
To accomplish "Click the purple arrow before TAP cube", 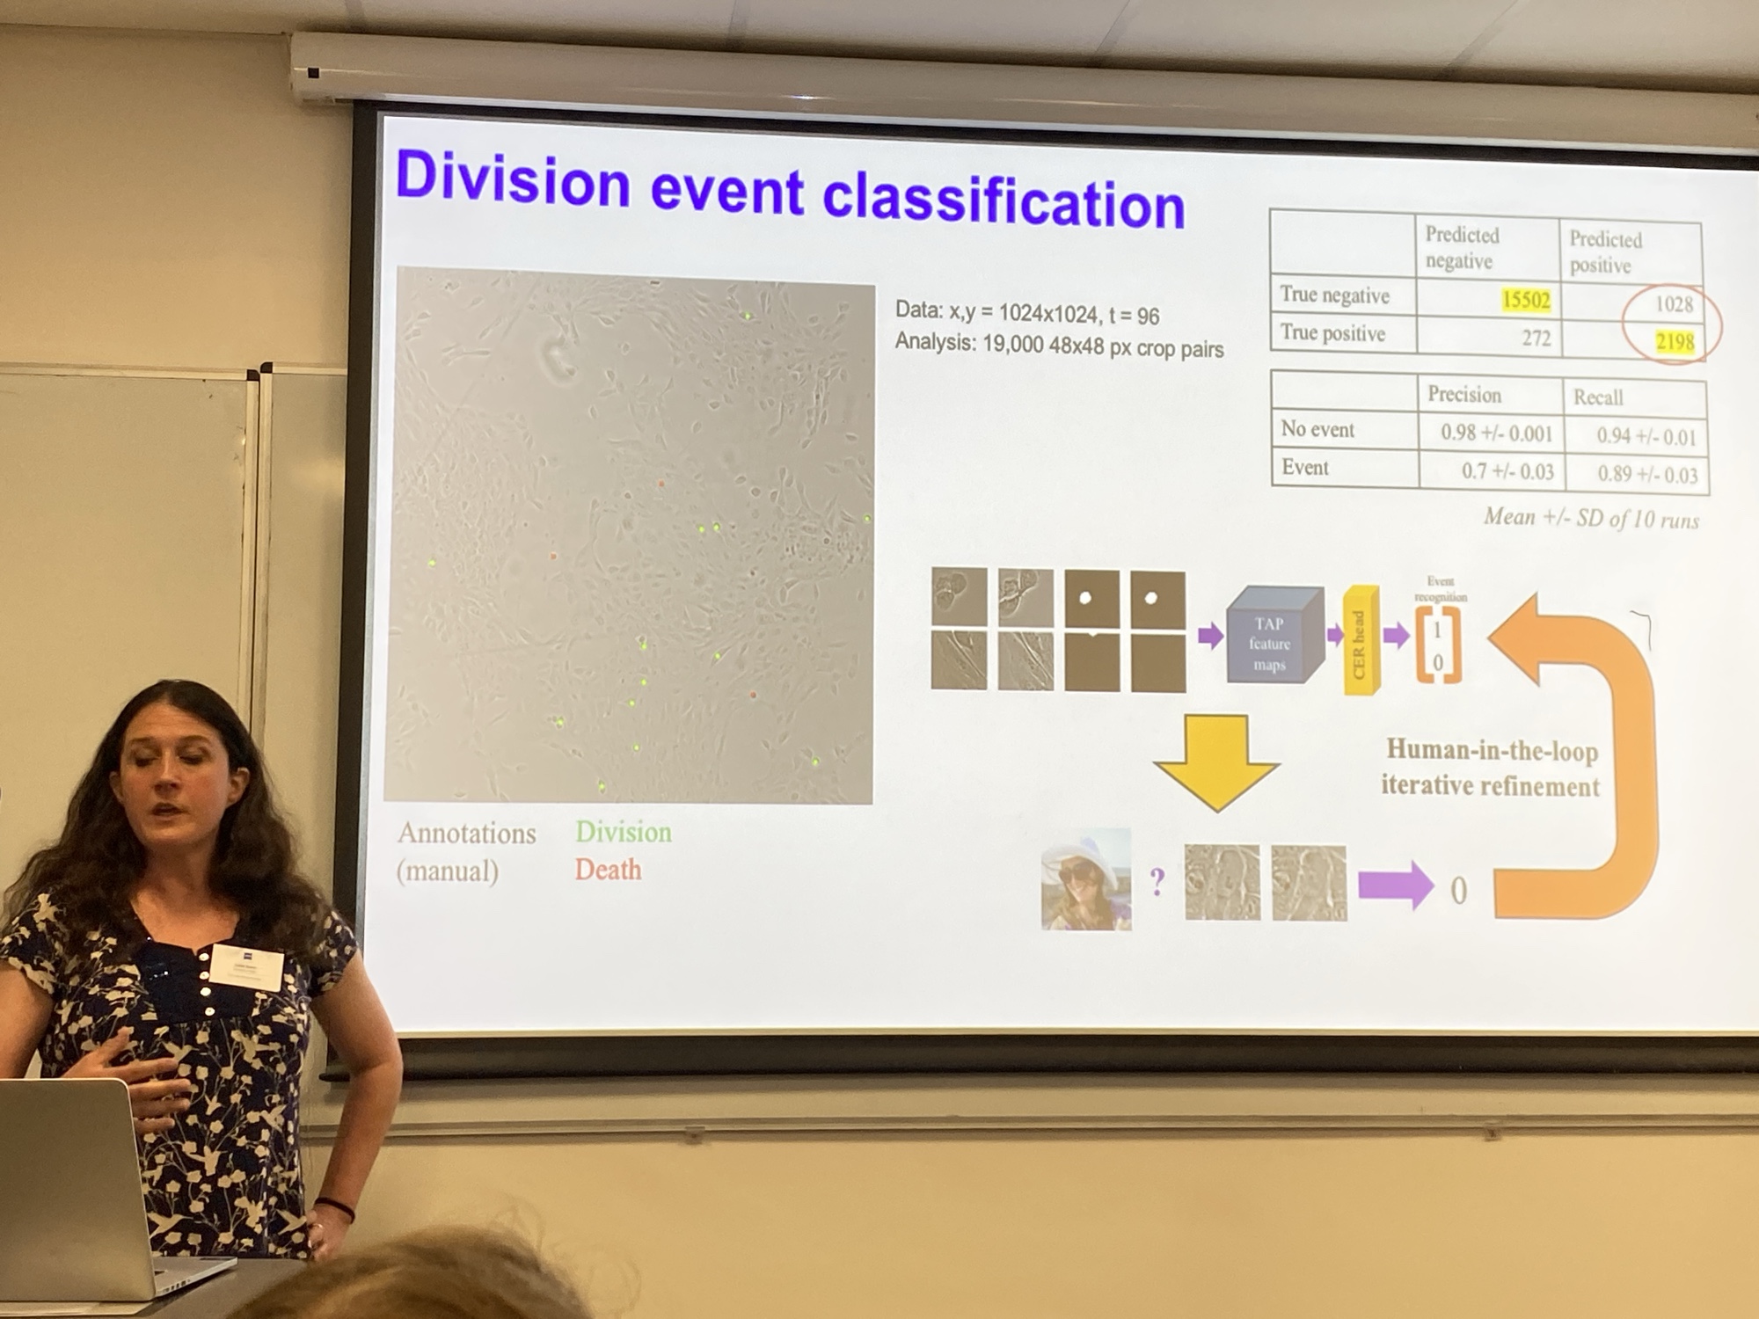I will (1210, 635).
